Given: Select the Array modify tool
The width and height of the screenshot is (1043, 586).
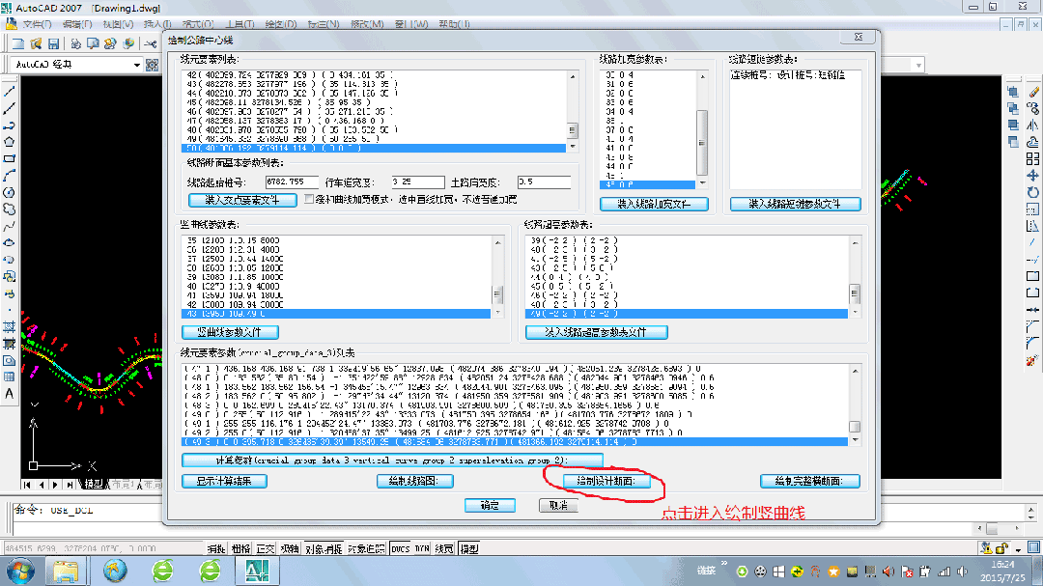Looking at the screenshot, I should click(1033, 158).
